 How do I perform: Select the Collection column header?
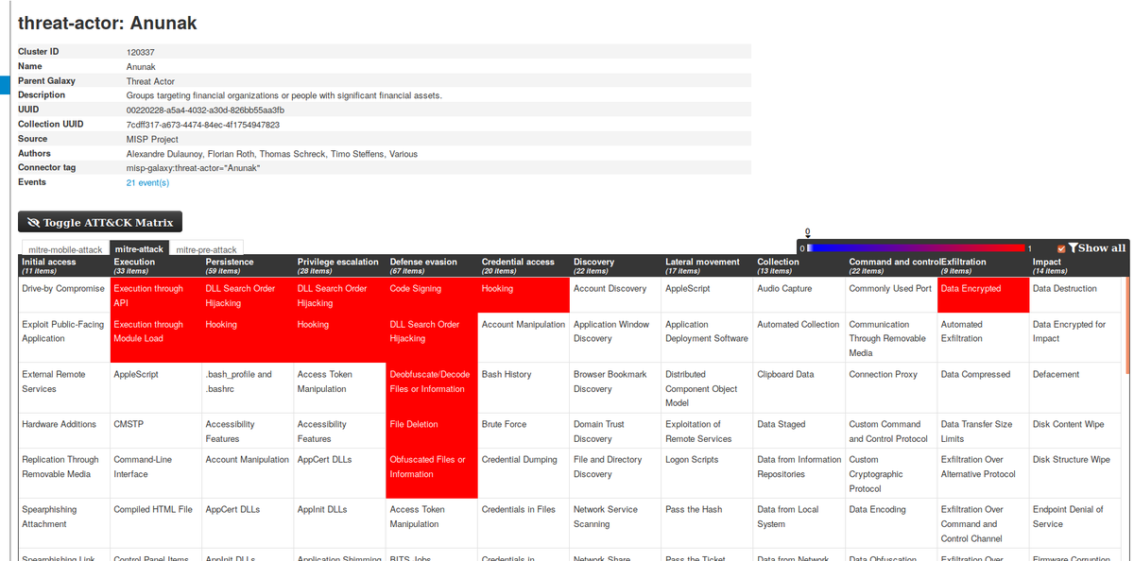799,266
